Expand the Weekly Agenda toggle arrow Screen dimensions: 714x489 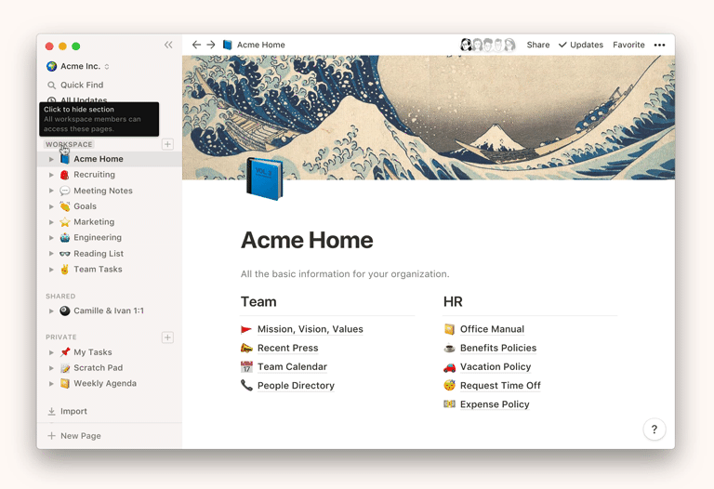point(51,383)
